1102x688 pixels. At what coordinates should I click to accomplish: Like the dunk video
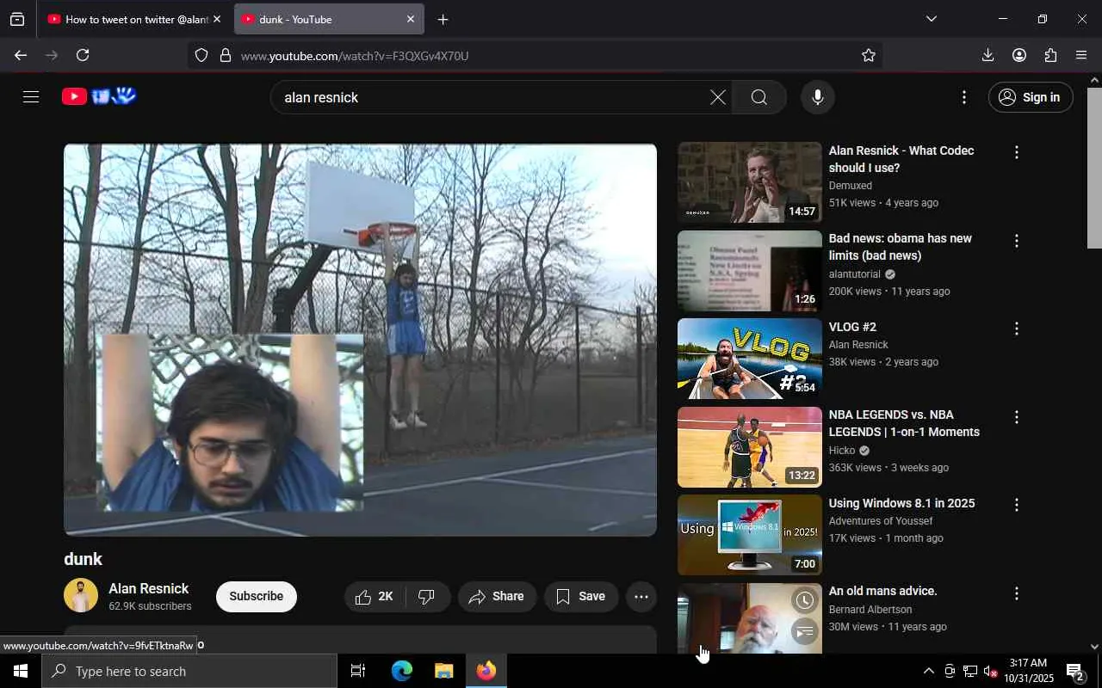(375, 596)
